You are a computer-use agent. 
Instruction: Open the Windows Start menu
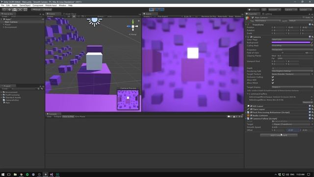pyautogui.click(x=3, y=175)
